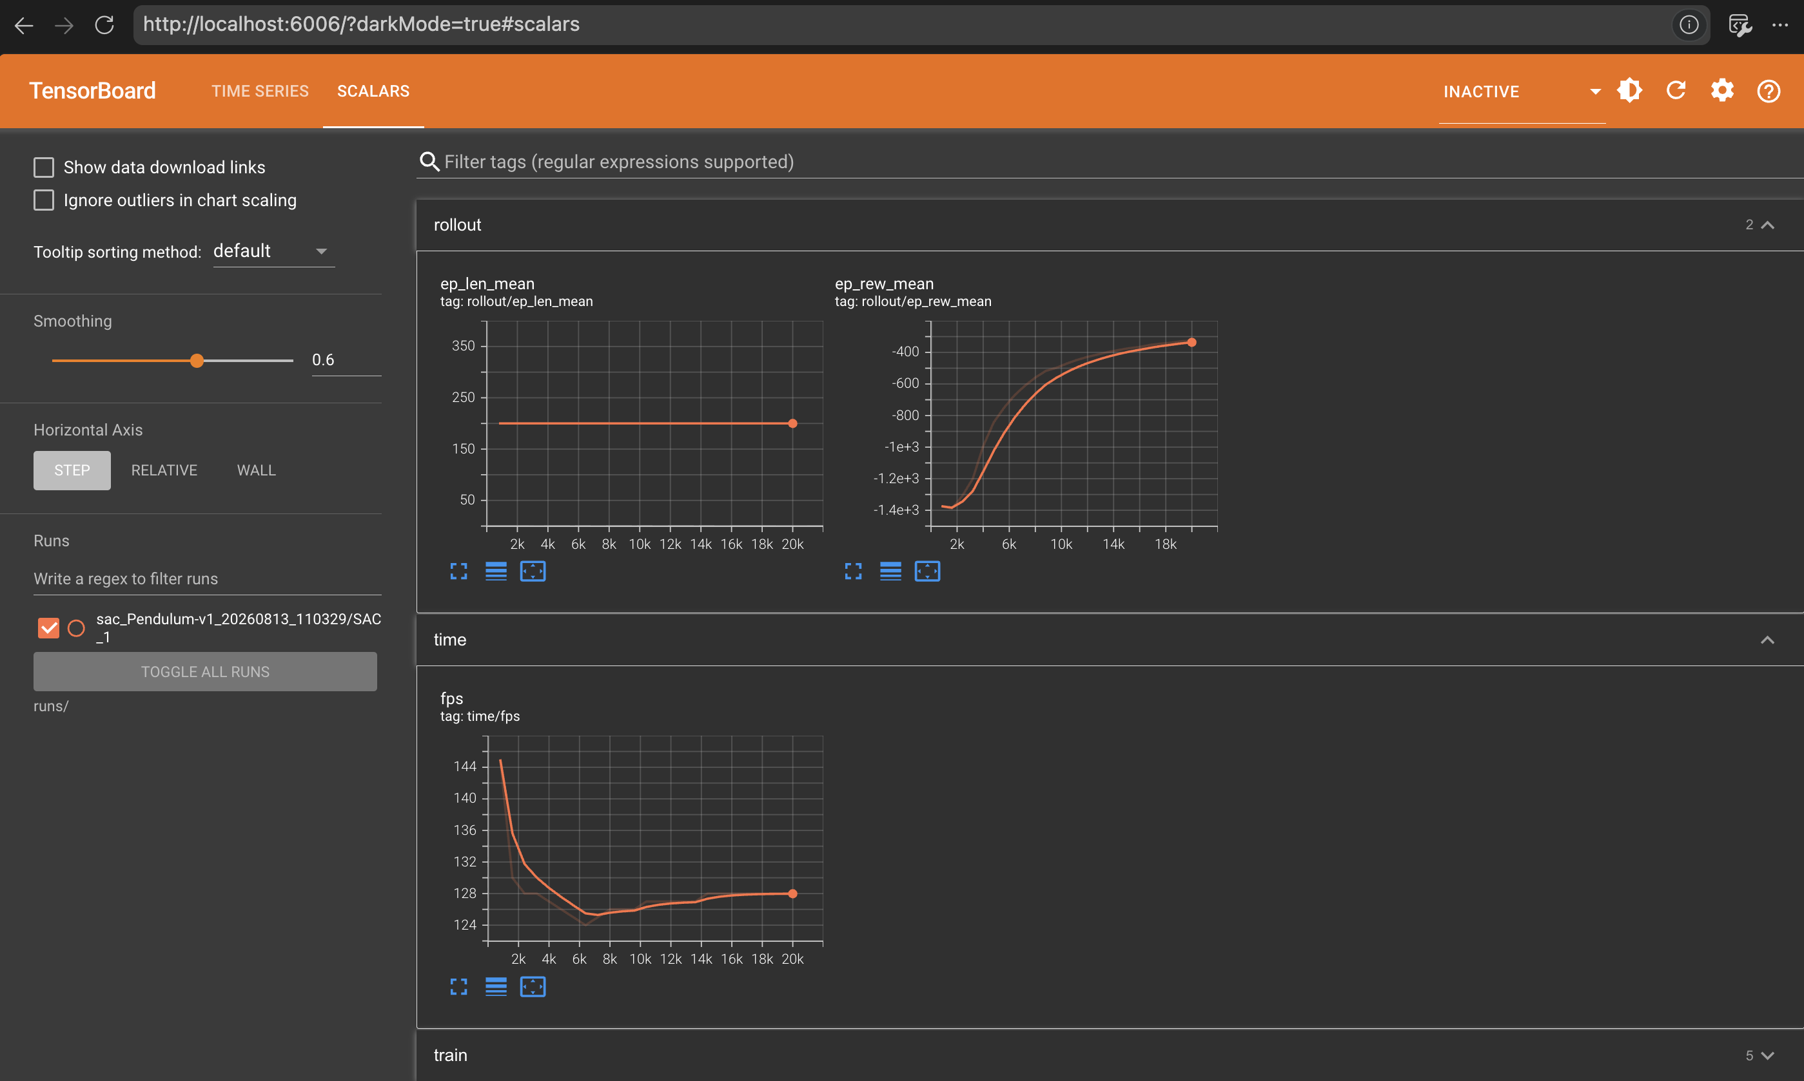Click the runs/ log directory text
Screen dimensions: 1804x1081
point(51,706)
